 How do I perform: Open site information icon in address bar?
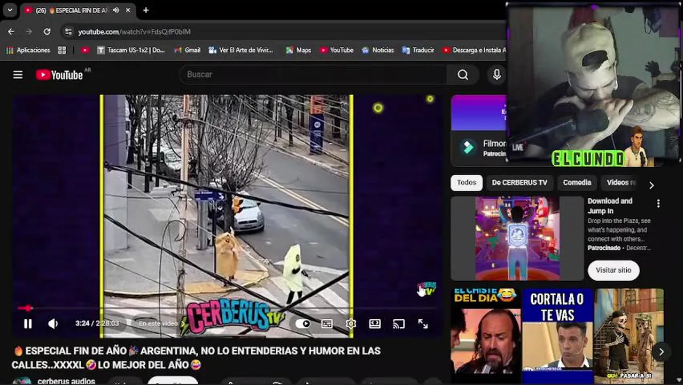68,32
